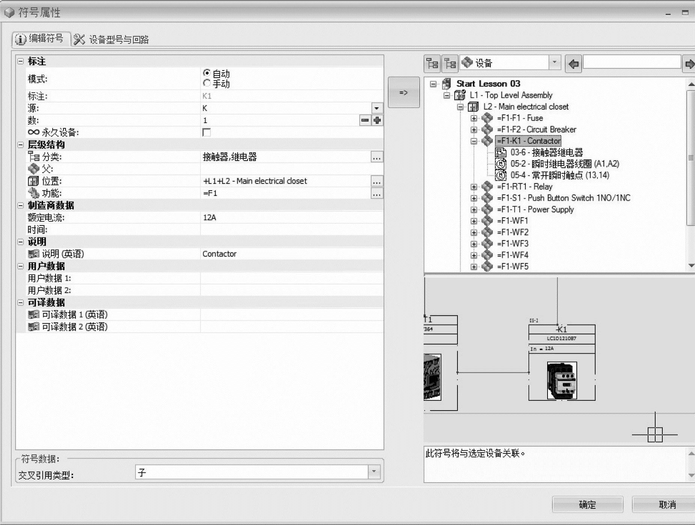Collapse the L2 - Main electrical closet node
The image size is (695, 525).
click(460, 107)
